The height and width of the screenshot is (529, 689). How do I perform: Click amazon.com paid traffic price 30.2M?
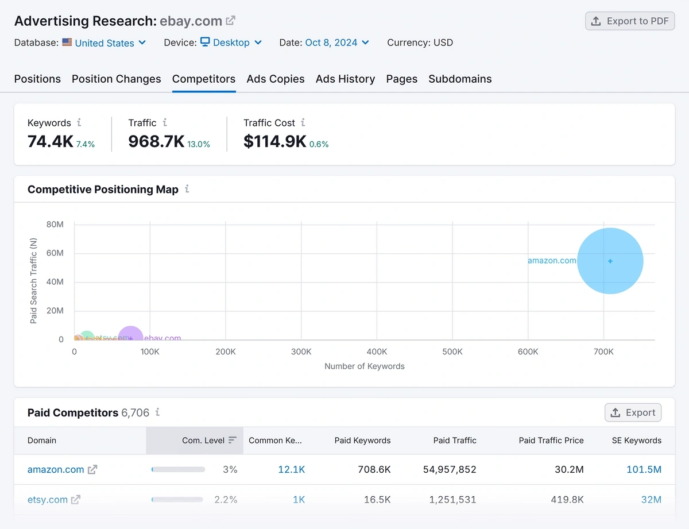[568, 469]
